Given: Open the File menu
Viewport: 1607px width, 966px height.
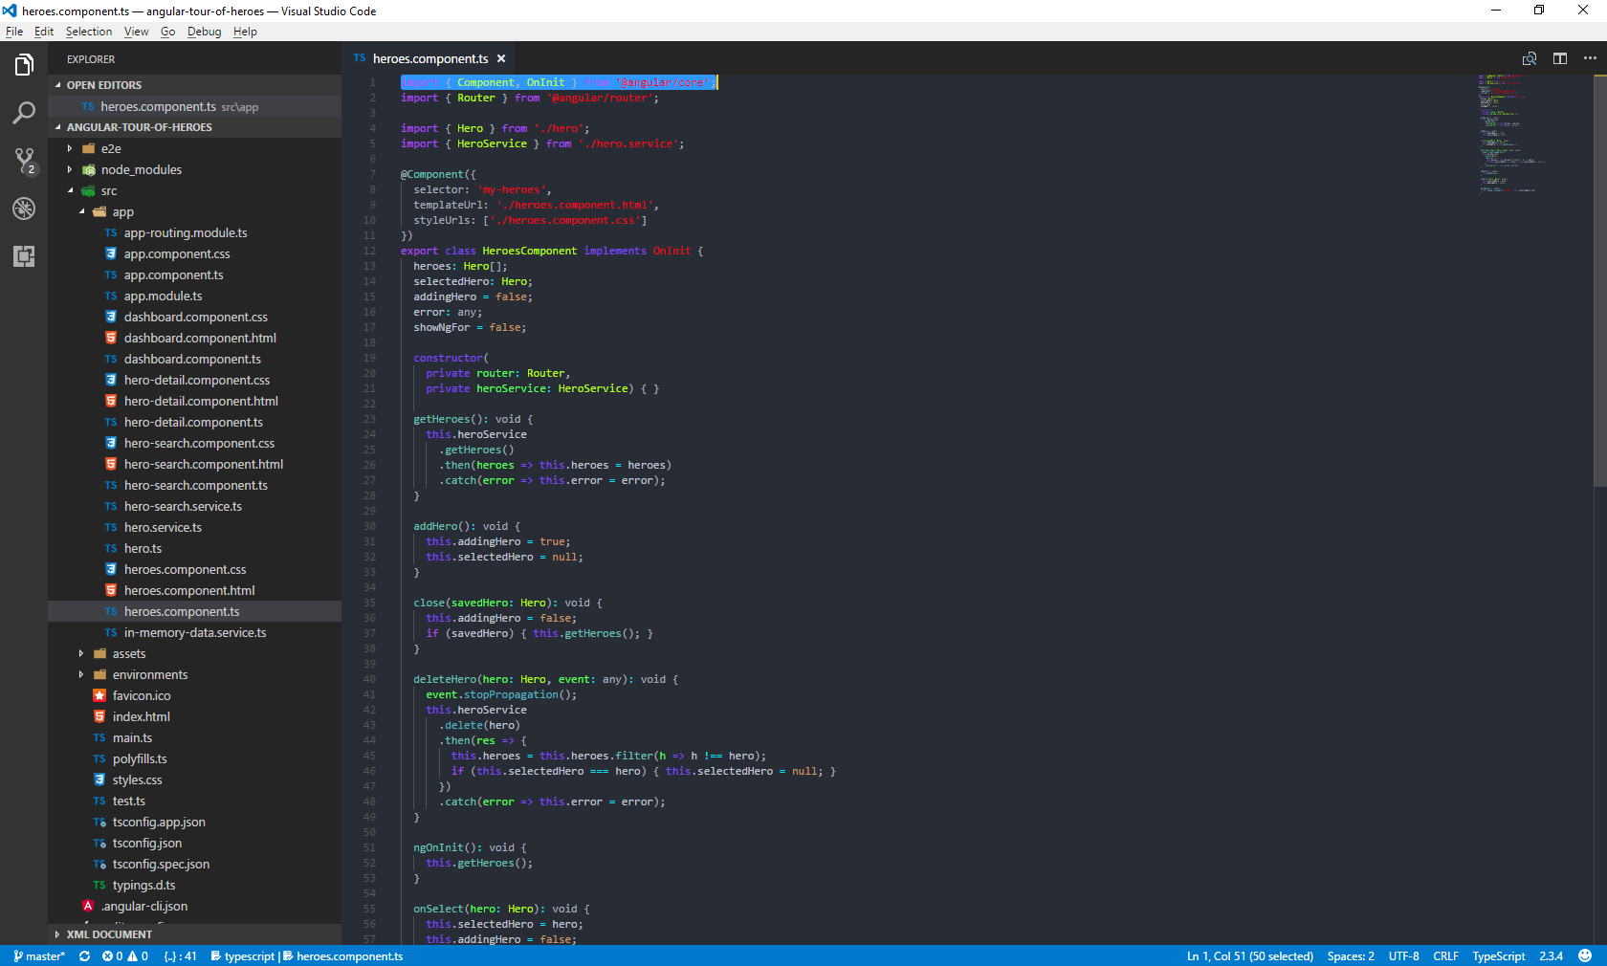Looking at the screenshot, I should point(14,32).
